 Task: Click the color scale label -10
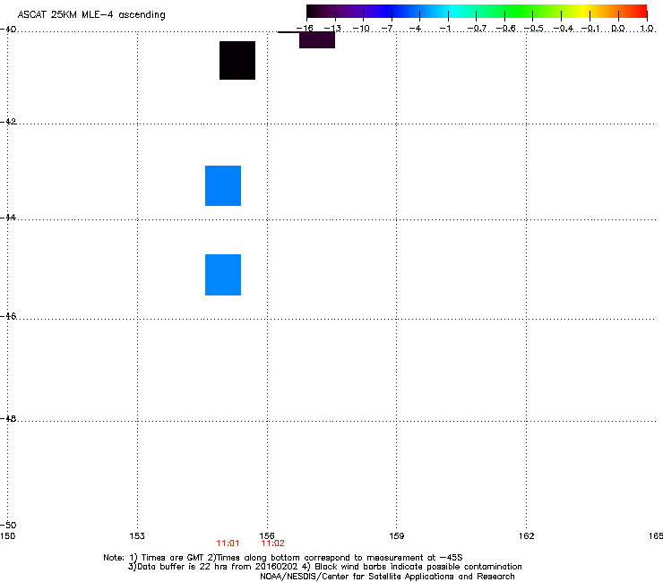[361, 29]
